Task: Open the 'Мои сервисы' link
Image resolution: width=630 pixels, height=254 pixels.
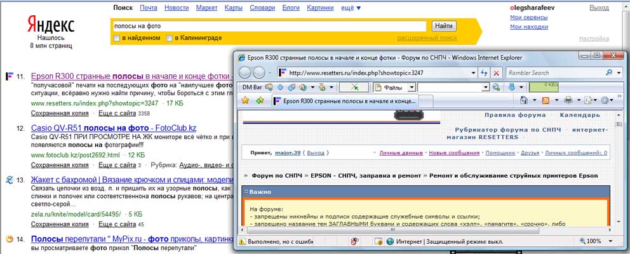Action: pyautogui.click(x=529, y=17)
